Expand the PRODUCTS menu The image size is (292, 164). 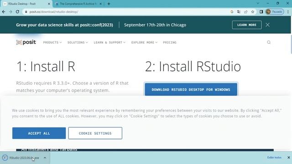(52, 42)
